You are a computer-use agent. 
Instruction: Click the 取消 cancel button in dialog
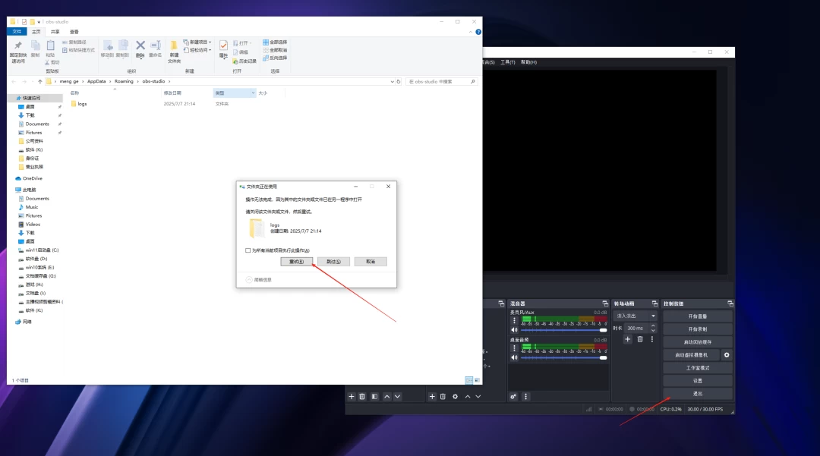pos(371,262)
